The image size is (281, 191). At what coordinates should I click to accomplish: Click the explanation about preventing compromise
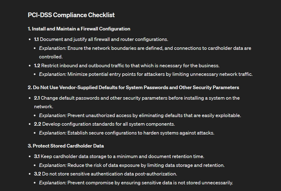136,183
